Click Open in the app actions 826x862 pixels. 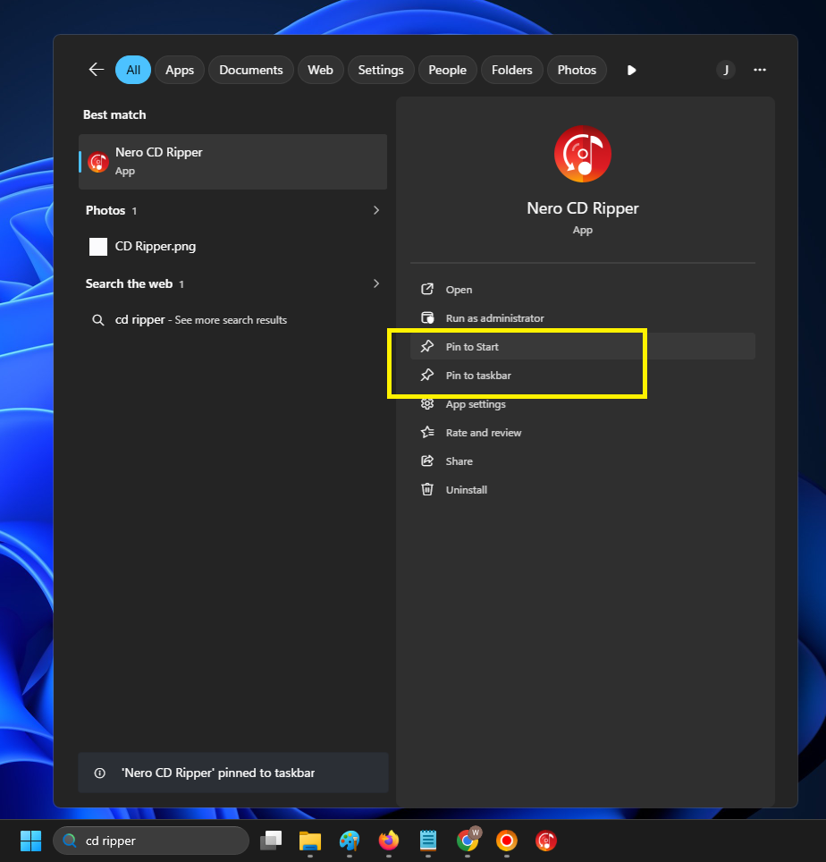(x=583, y=289)
